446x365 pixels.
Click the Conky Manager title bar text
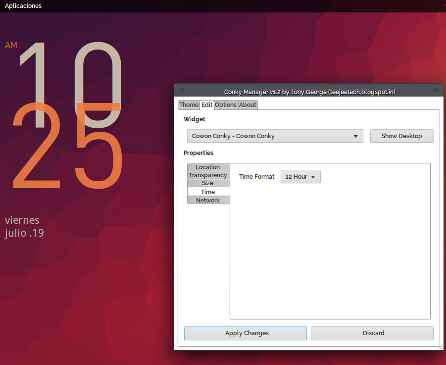(309, 92)
